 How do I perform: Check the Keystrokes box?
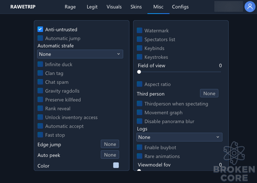139,57
